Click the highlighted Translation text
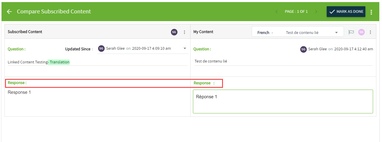Screen dimensions: 382x142 pos(59,62)
